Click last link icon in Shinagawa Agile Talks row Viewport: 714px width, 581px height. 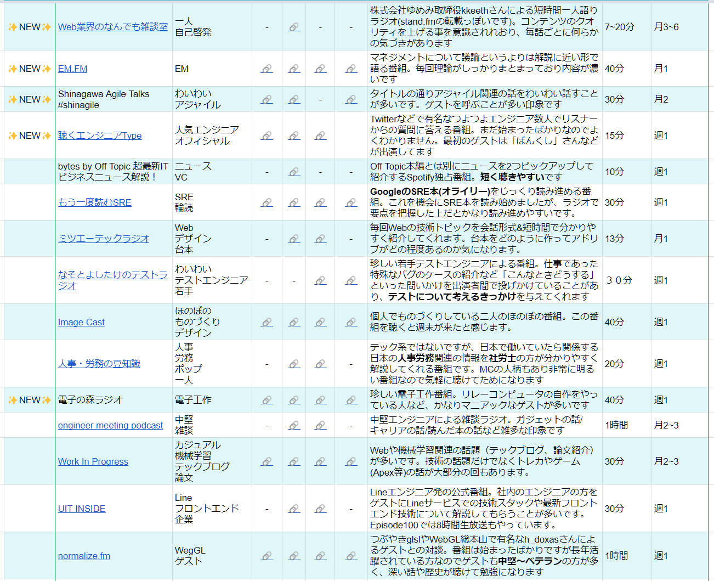[352, 99]
